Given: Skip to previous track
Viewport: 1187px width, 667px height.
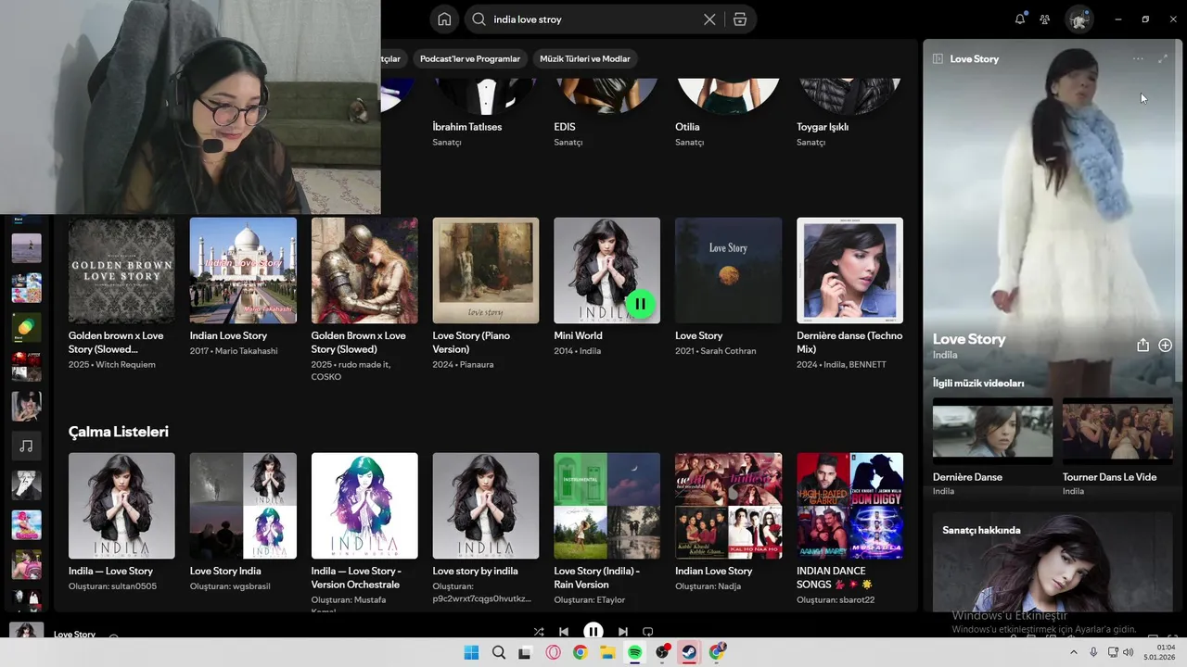Looking at the screenshot, I should pos(563,632).
